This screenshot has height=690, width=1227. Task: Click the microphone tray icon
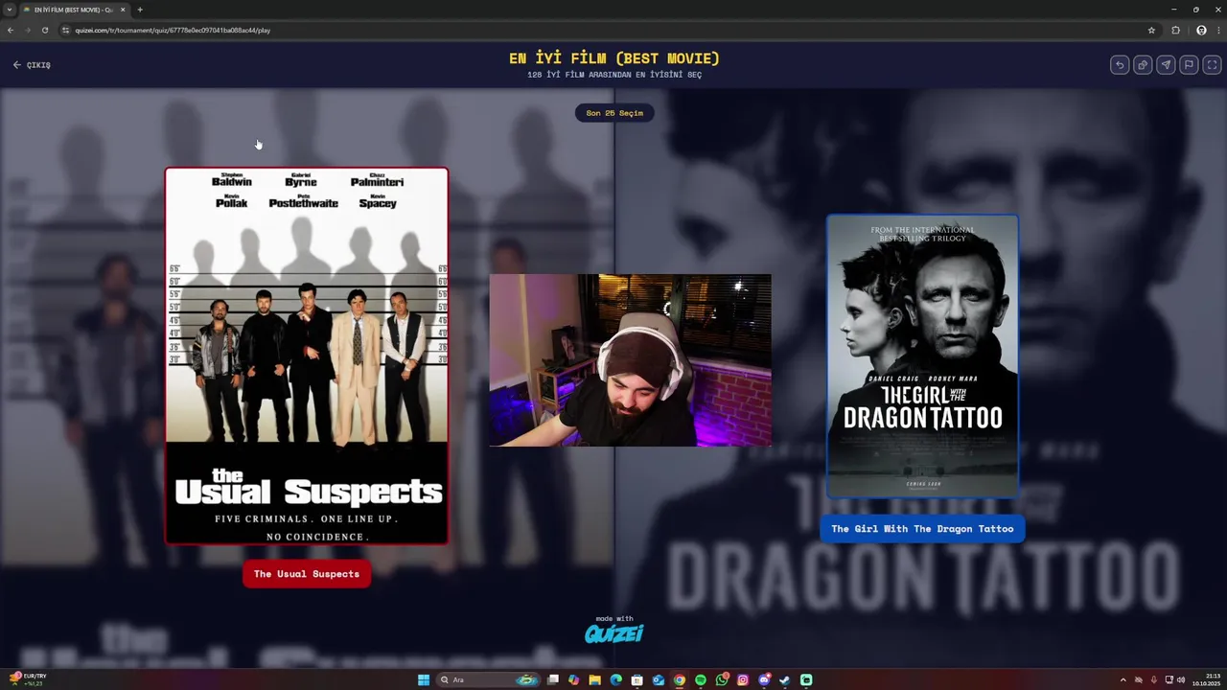[1154, 680]
